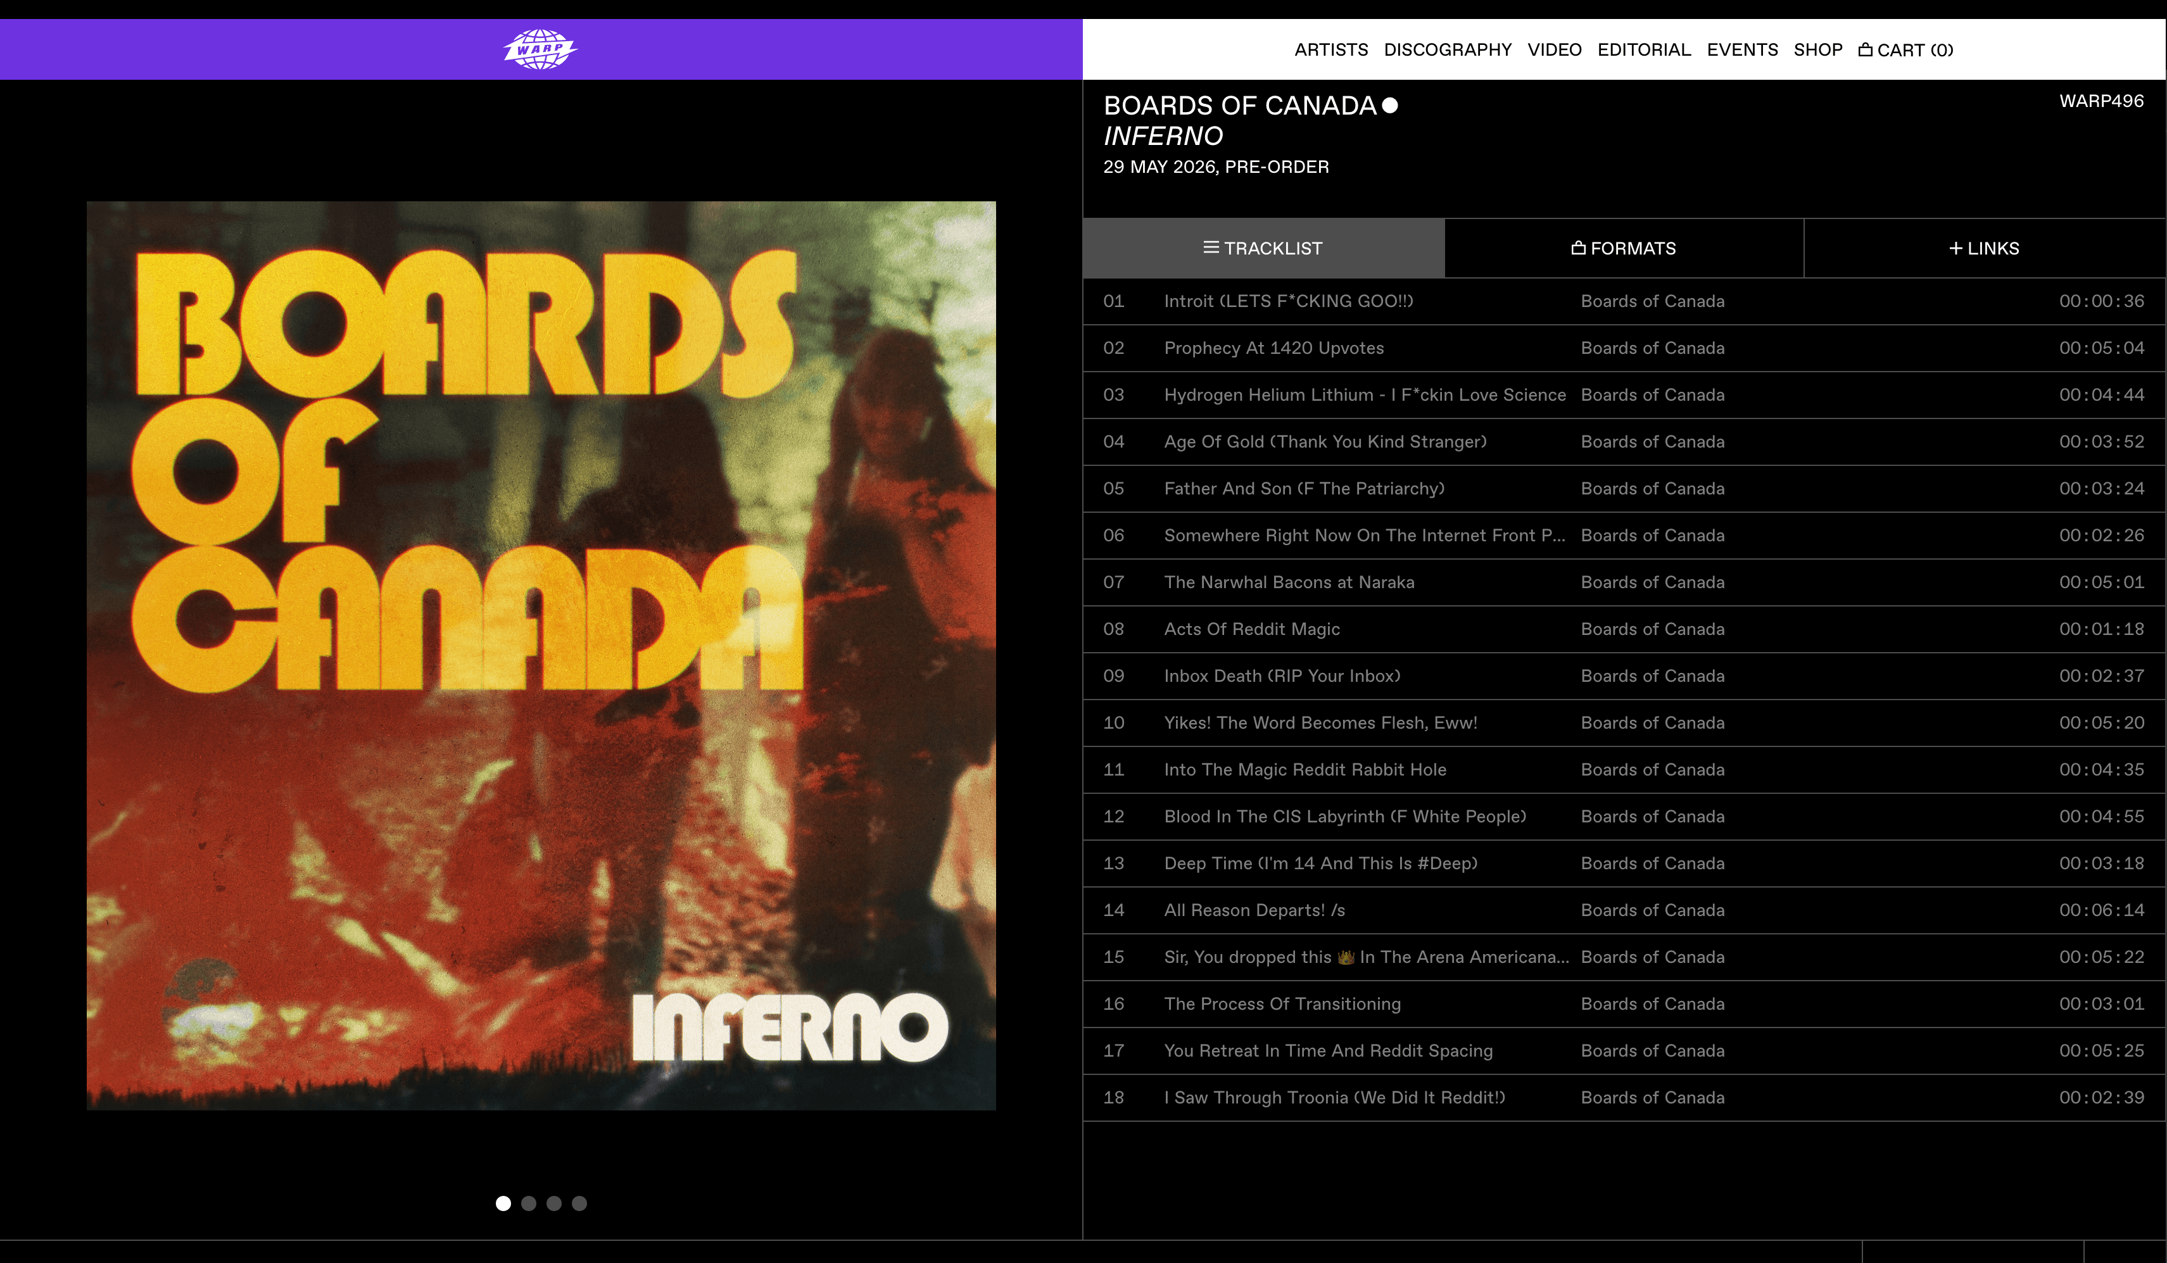The width and height of the screenshot is (2167, 1263).
Task: Click the Tracklist hamburger icon
Action: [1211, 248]
